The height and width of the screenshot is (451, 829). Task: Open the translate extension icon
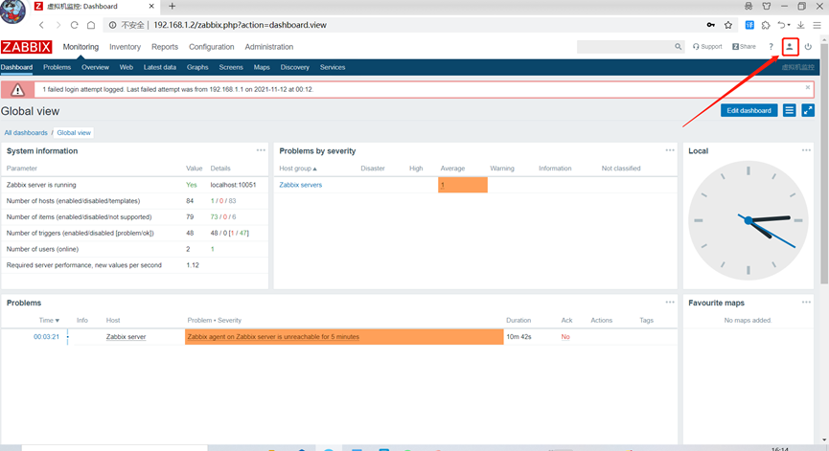click(x=749, y=25)
